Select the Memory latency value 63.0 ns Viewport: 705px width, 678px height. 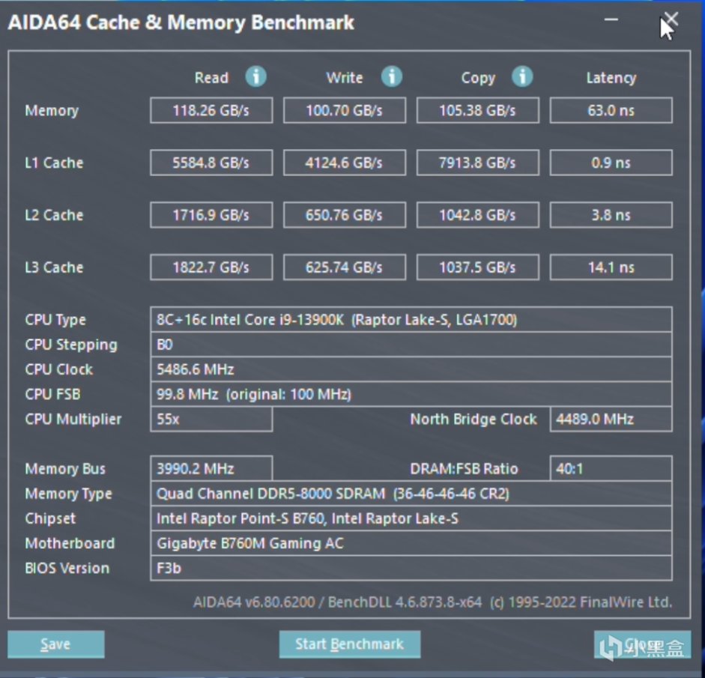pyautogui.click(x=611, y=110)
